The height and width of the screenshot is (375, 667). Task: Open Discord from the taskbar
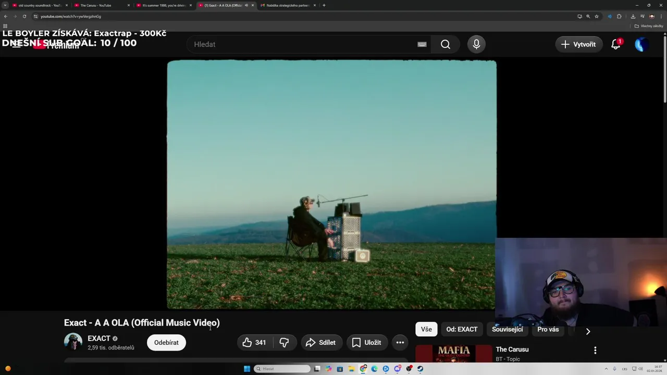click(x=398, y=369)
